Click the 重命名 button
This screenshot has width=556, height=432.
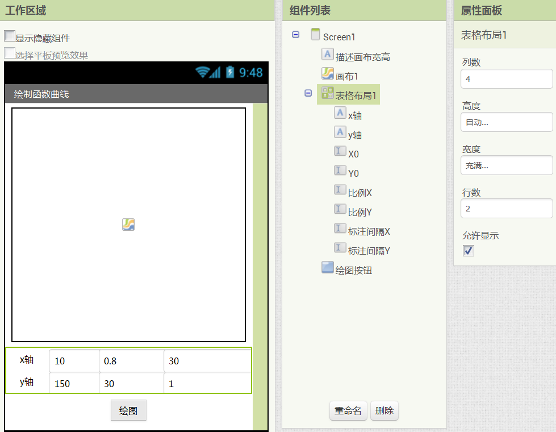point(348,411)
